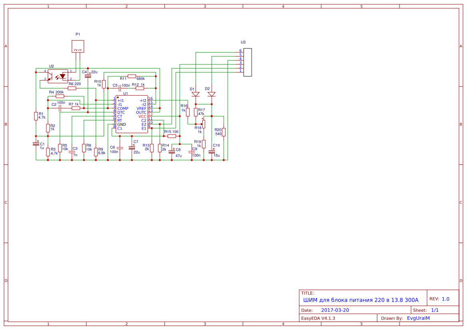Select the U2 optocoupler symbol

pyautogui.click(x=58, y=76)
